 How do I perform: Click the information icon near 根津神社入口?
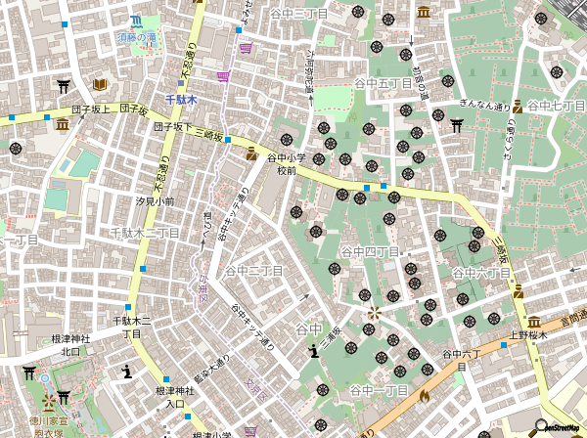click(x=127, y=371)
